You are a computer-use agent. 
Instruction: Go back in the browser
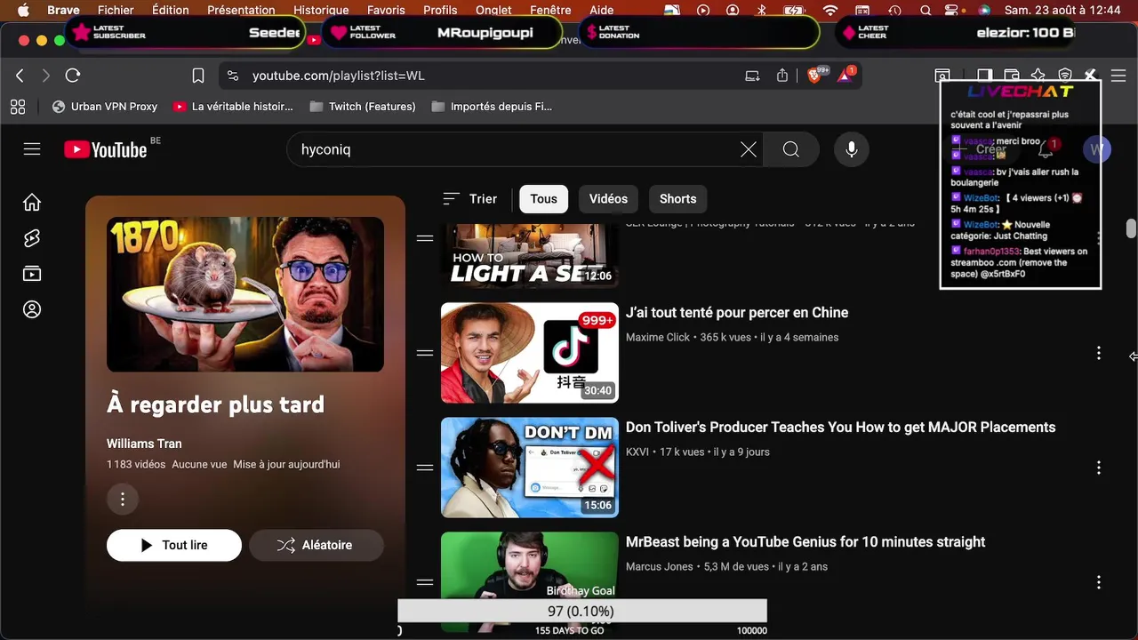(x=20, y=76)
